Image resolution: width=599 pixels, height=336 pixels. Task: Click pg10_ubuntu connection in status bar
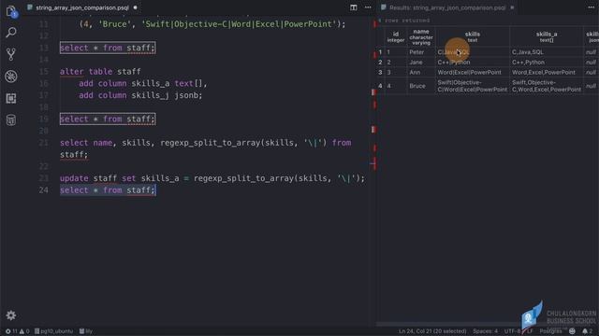[53, 331]
